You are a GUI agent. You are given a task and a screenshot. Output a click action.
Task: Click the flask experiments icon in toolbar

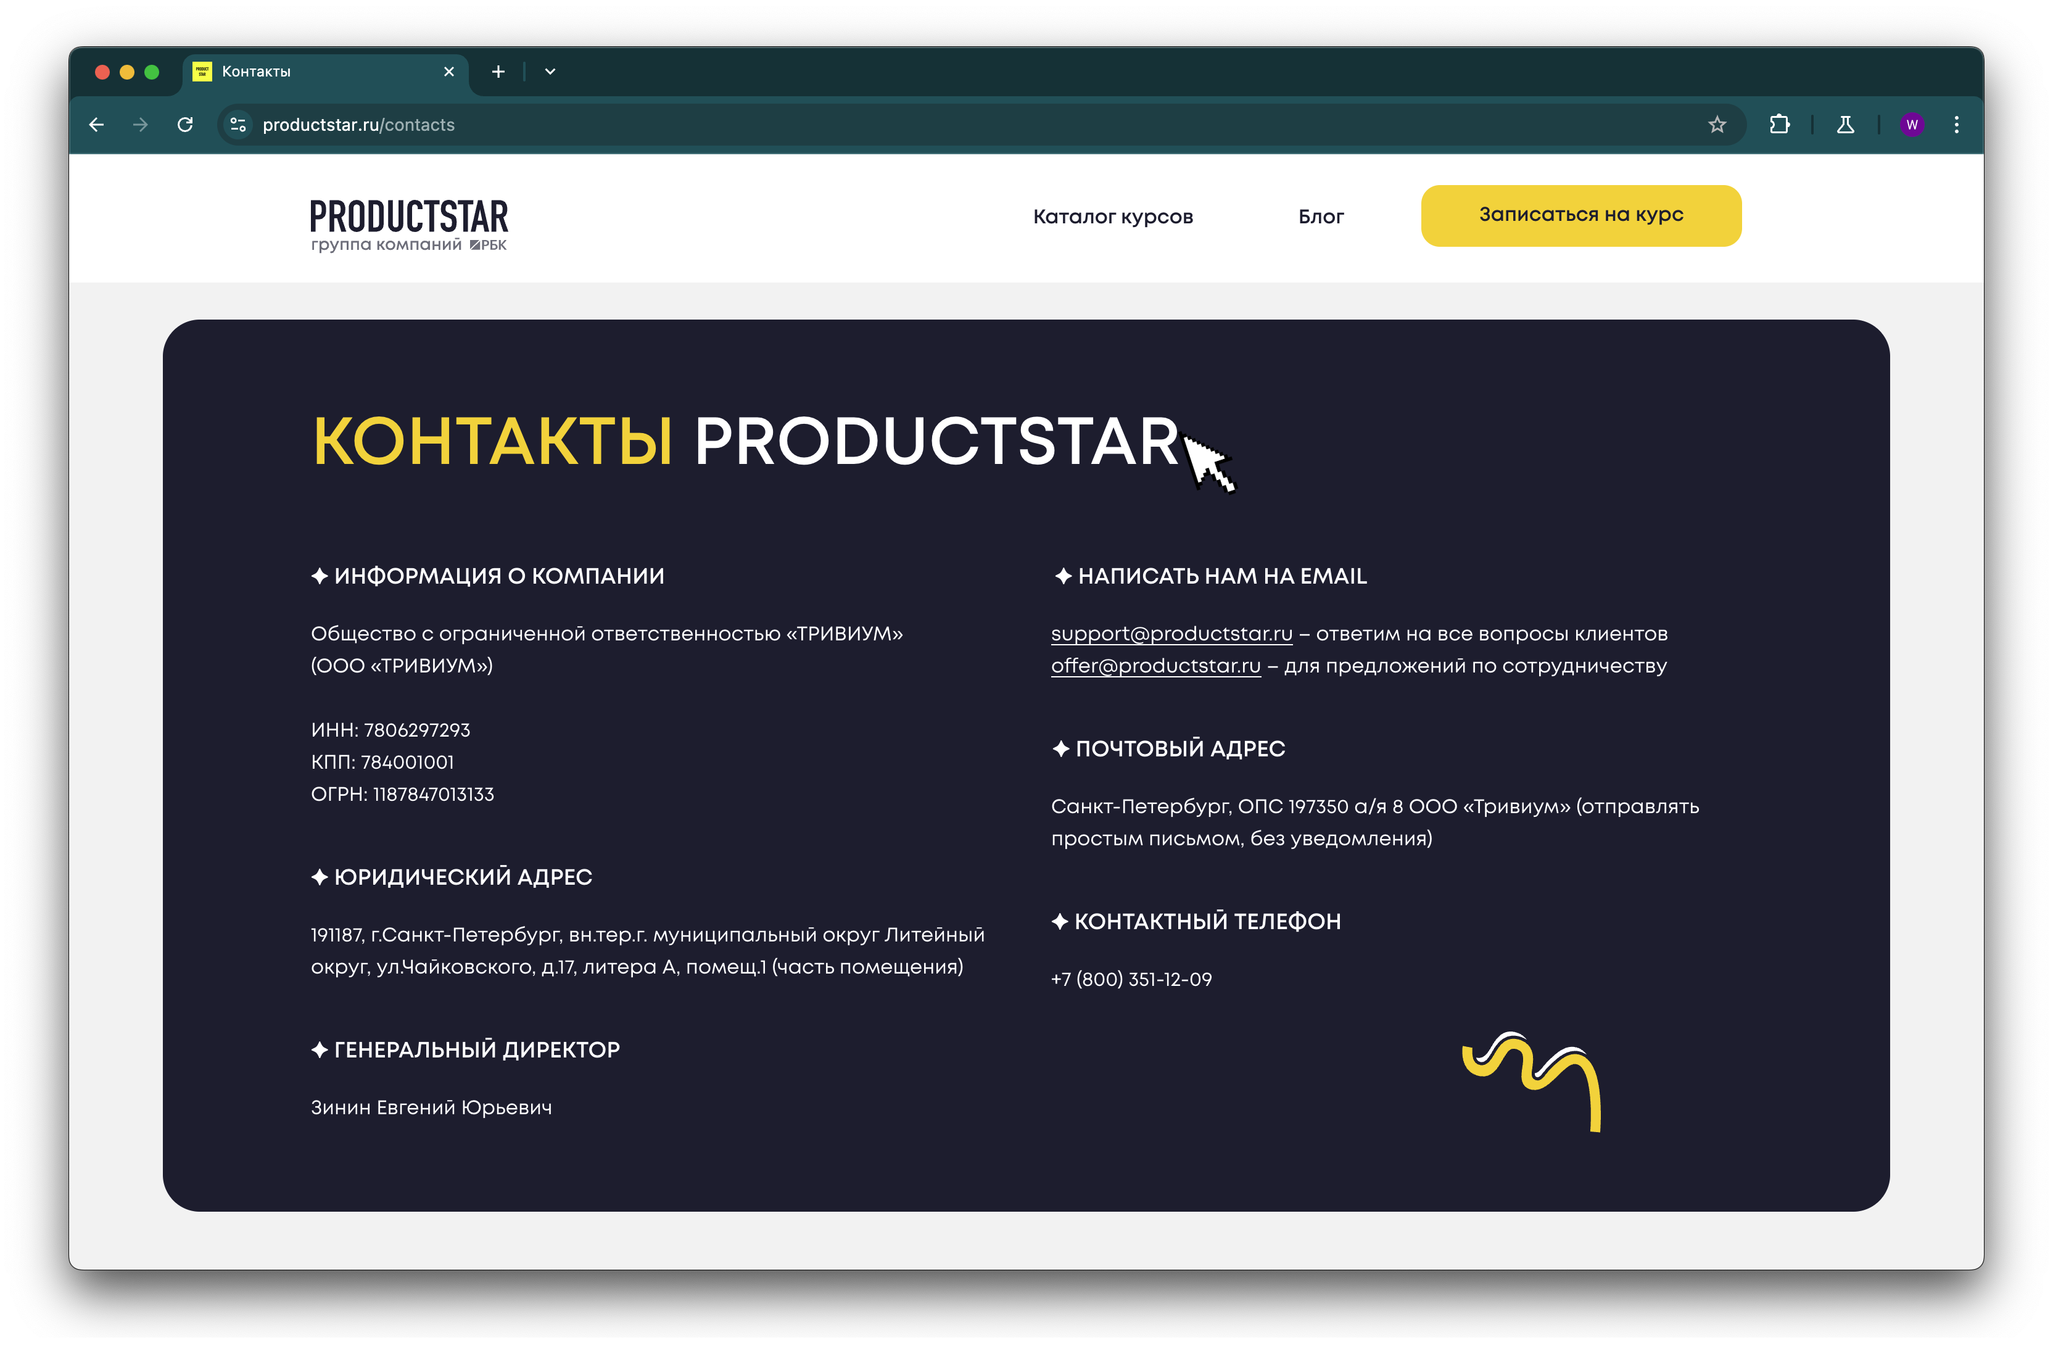coord(1844,125)
